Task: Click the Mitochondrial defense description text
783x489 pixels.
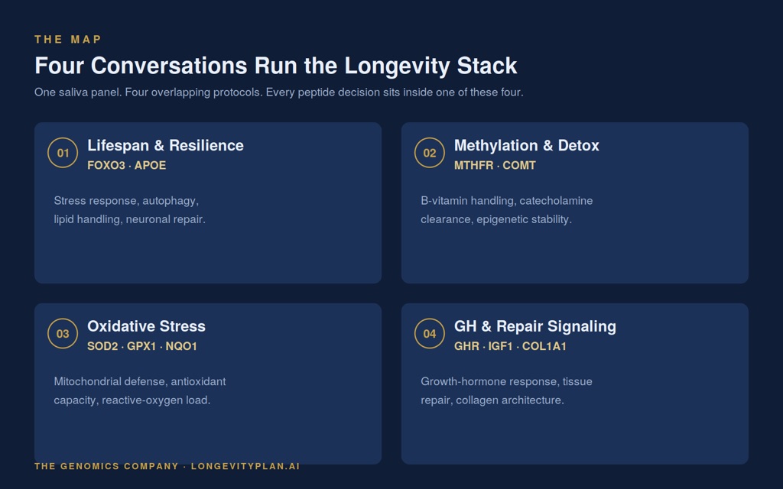Action: pyautogui.click(x=140, y=390)
